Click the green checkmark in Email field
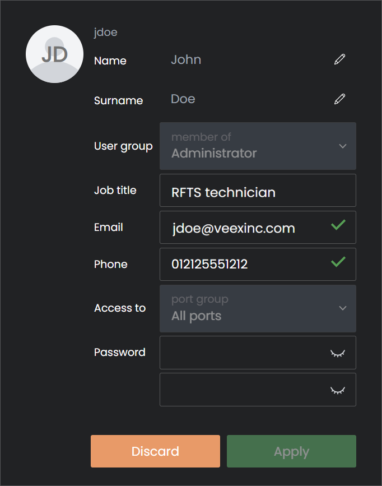The width and height of the screenshot is (382, 486). 338,225
